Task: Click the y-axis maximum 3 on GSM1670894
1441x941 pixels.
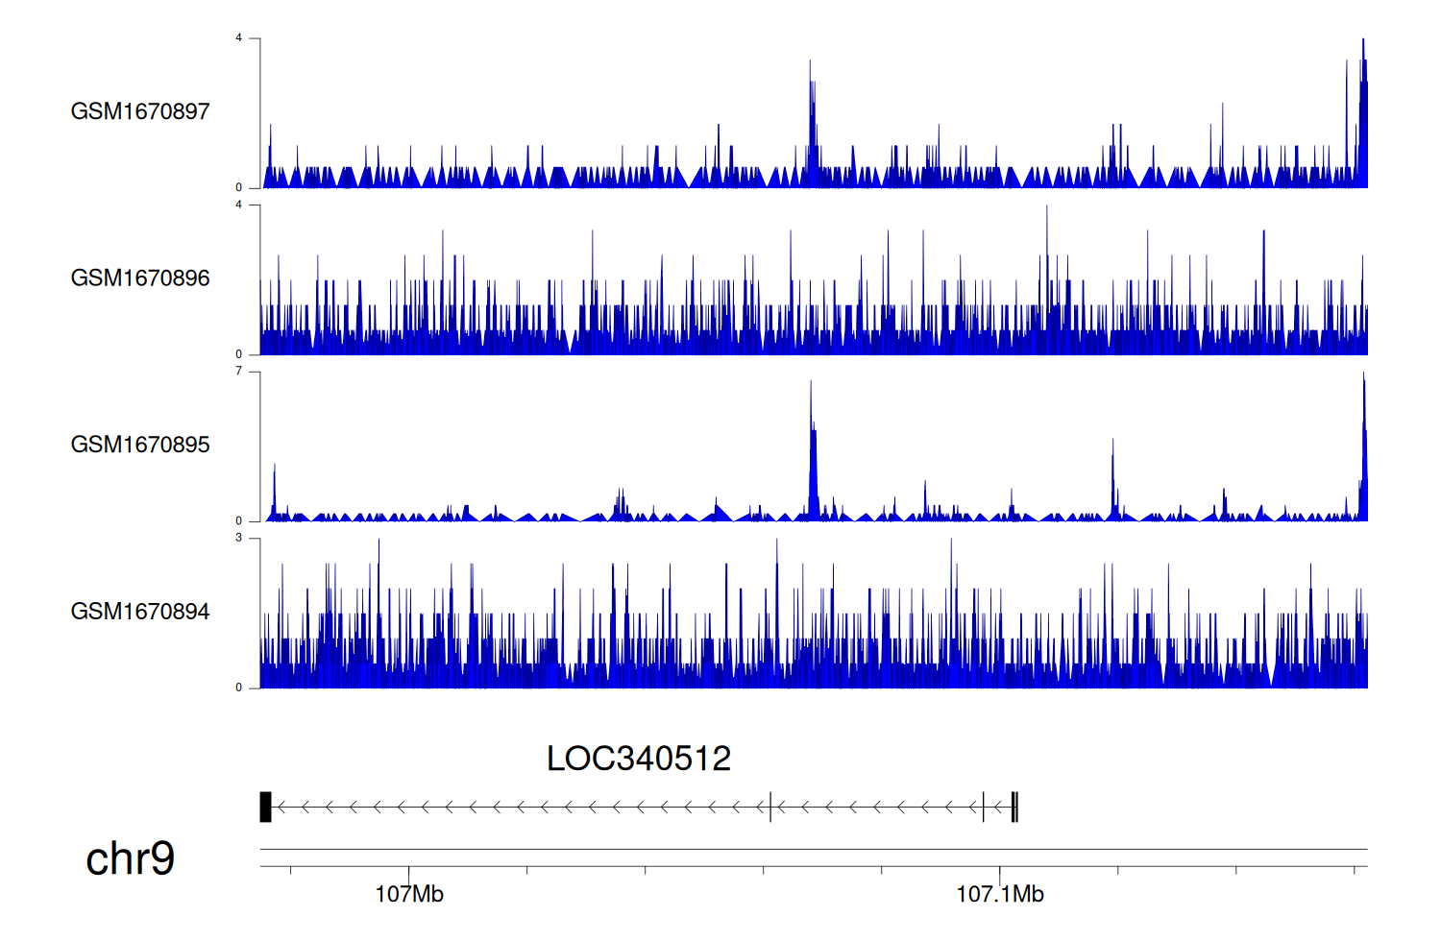Action: point(239,539)
